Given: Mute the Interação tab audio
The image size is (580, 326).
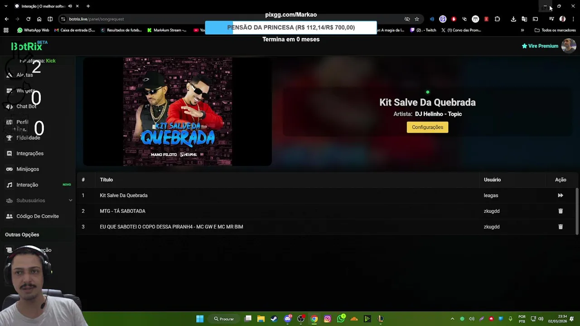Looking at the screenshot, I should tap(69, 6).
